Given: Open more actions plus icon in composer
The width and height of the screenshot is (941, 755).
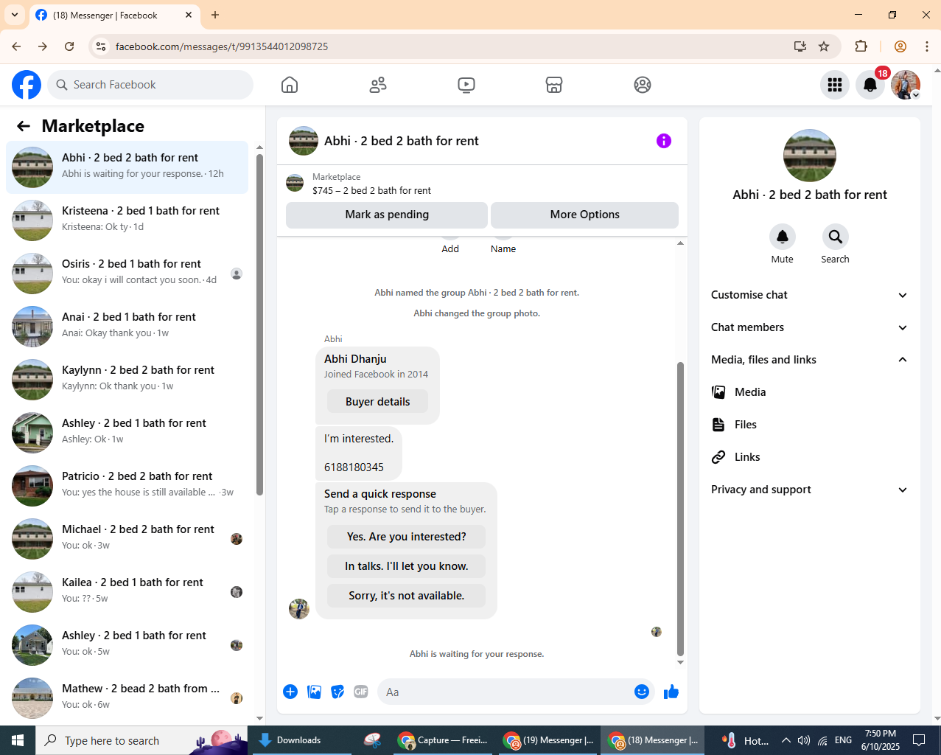Looking at the screenshot, I should [x=290, y=692].
